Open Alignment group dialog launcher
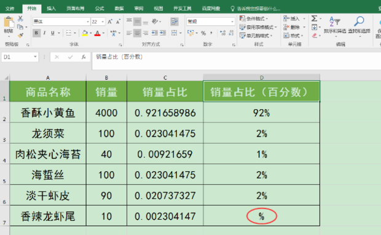 pyautogui.click(x=182, y=45)
